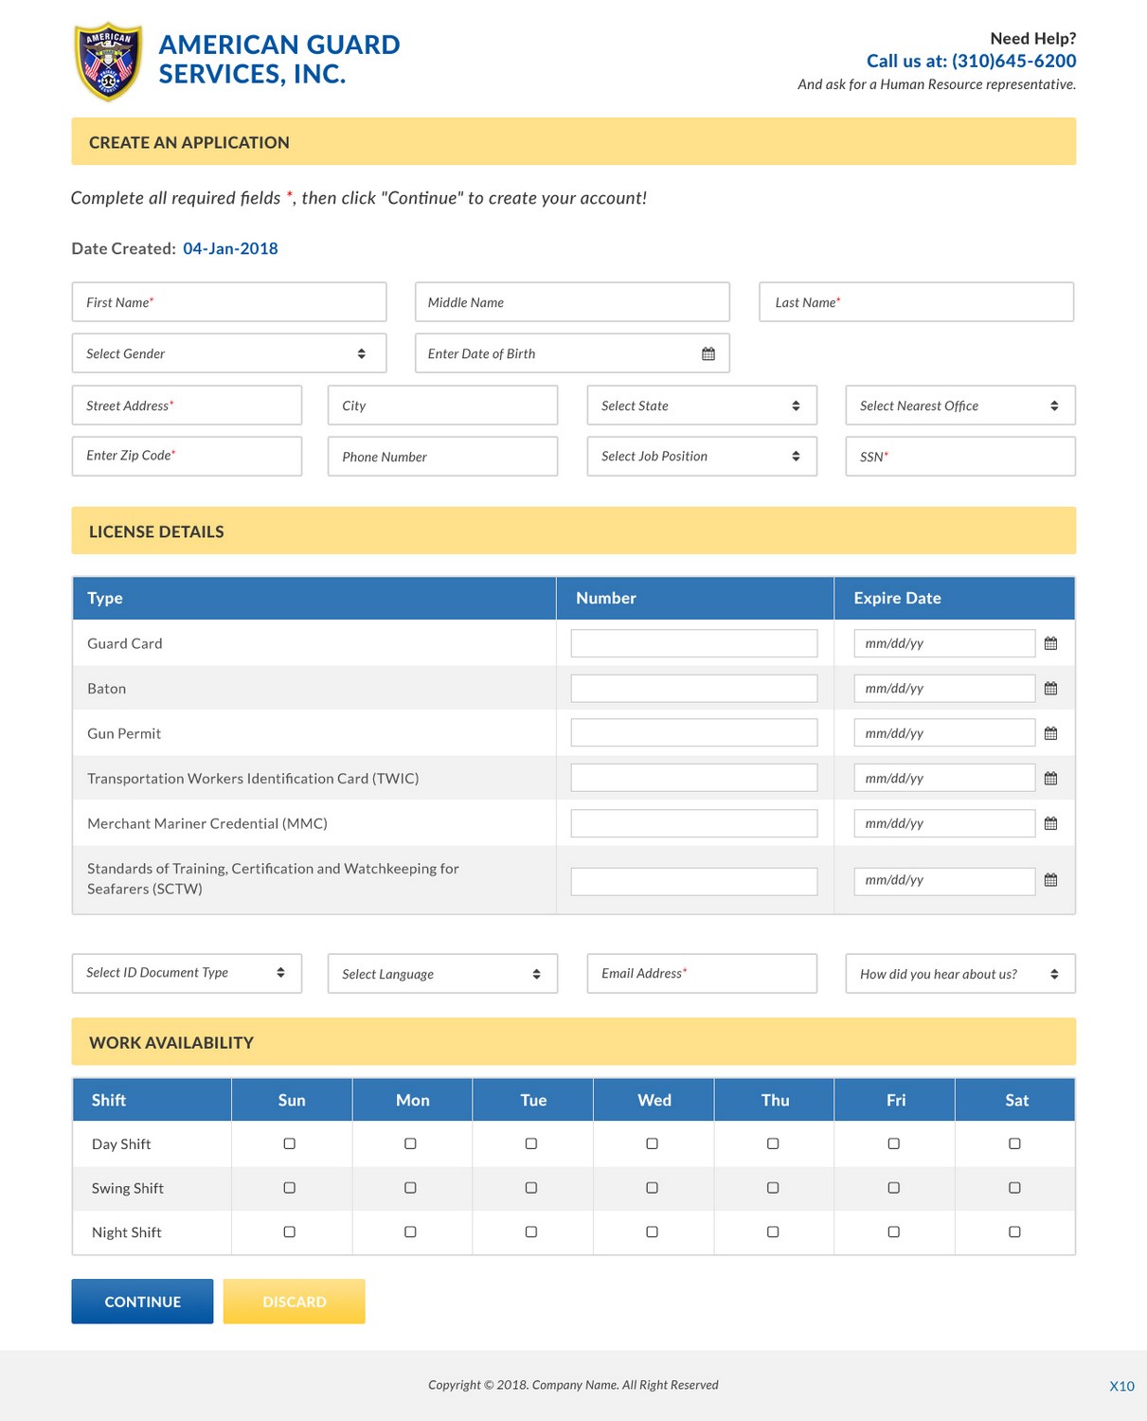This screenshot has height=1421, width=1147.
Task: Open the calendar for MMC expire date
Action: [1049, 822]
